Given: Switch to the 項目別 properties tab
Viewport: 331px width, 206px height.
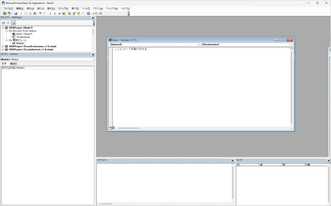Looking at the screenshot, I should coord(13,64).
